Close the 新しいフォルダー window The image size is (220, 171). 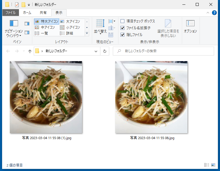tap(211, 5)
